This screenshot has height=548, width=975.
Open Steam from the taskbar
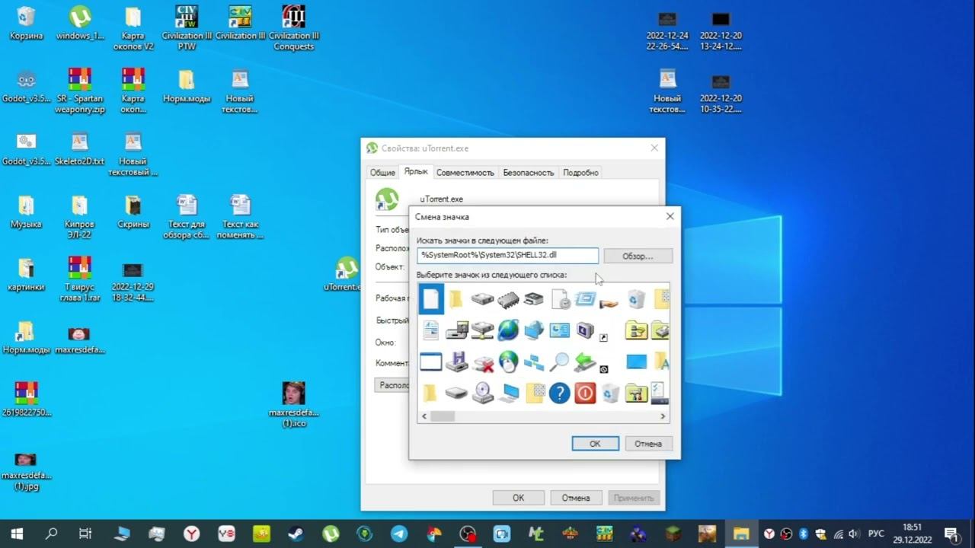pos(296,534)
